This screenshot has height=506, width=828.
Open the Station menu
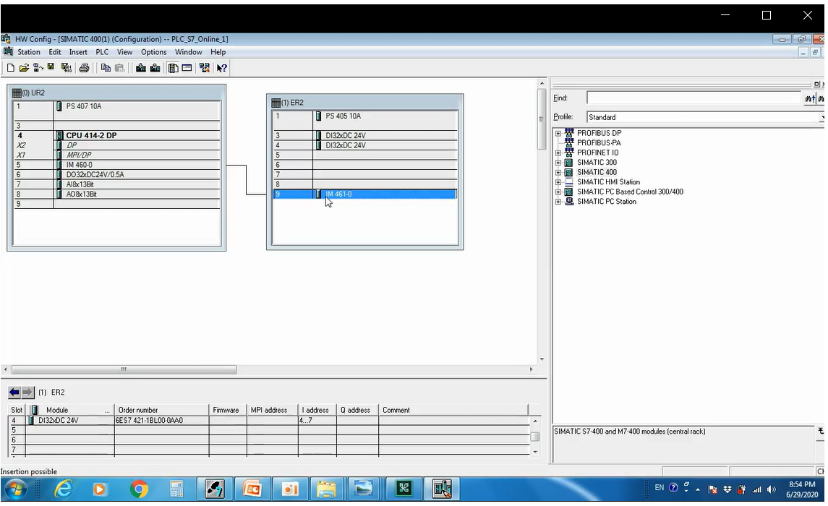[28, 52]
